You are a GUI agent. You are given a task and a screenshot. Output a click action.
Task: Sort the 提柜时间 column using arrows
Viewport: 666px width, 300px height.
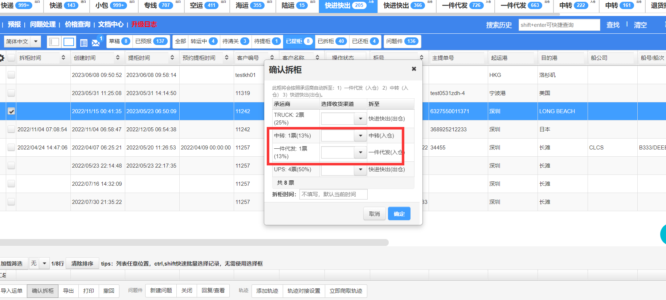(x=172, y=58)
